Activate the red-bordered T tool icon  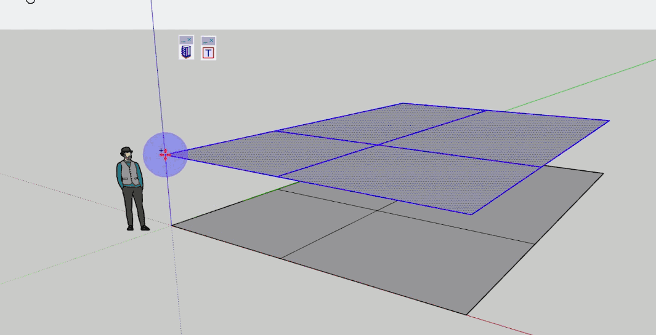(208, 53)
